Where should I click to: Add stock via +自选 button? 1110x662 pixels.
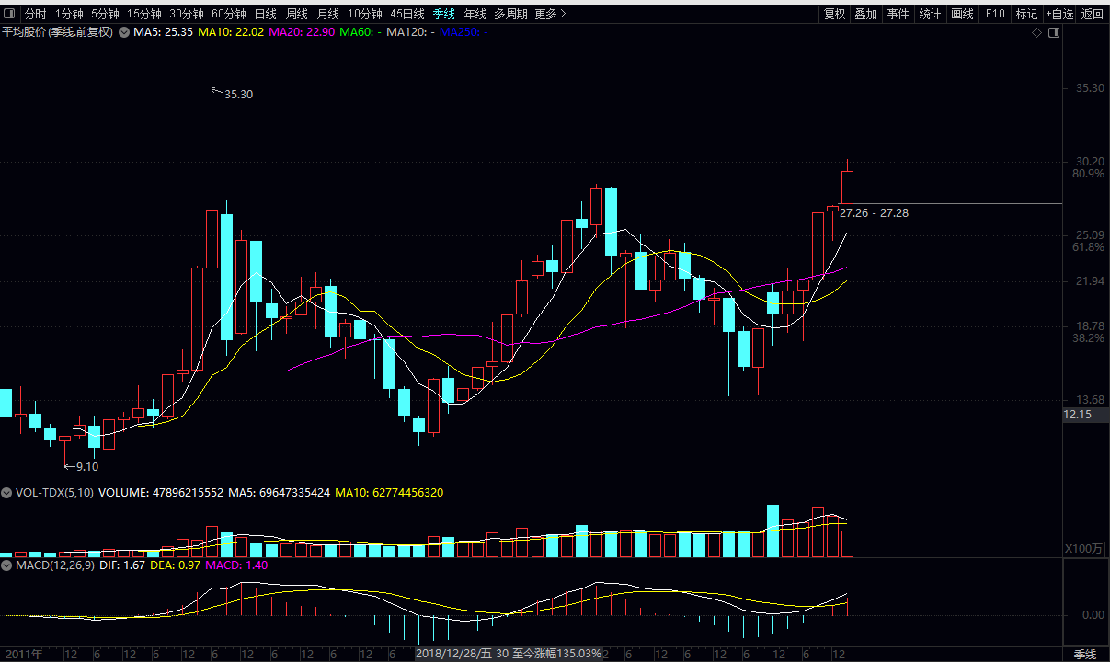pos(1060,14)
